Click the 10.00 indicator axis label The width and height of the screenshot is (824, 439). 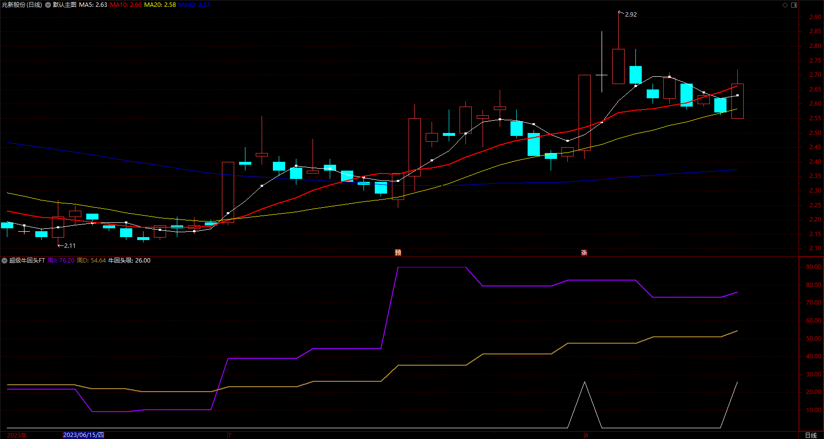coord(813,410)
